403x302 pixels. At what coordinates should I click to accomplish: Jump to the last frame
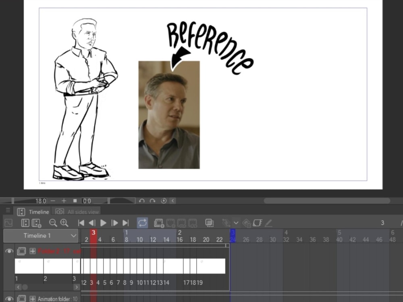pyautogui.click(x=125, y=223)
